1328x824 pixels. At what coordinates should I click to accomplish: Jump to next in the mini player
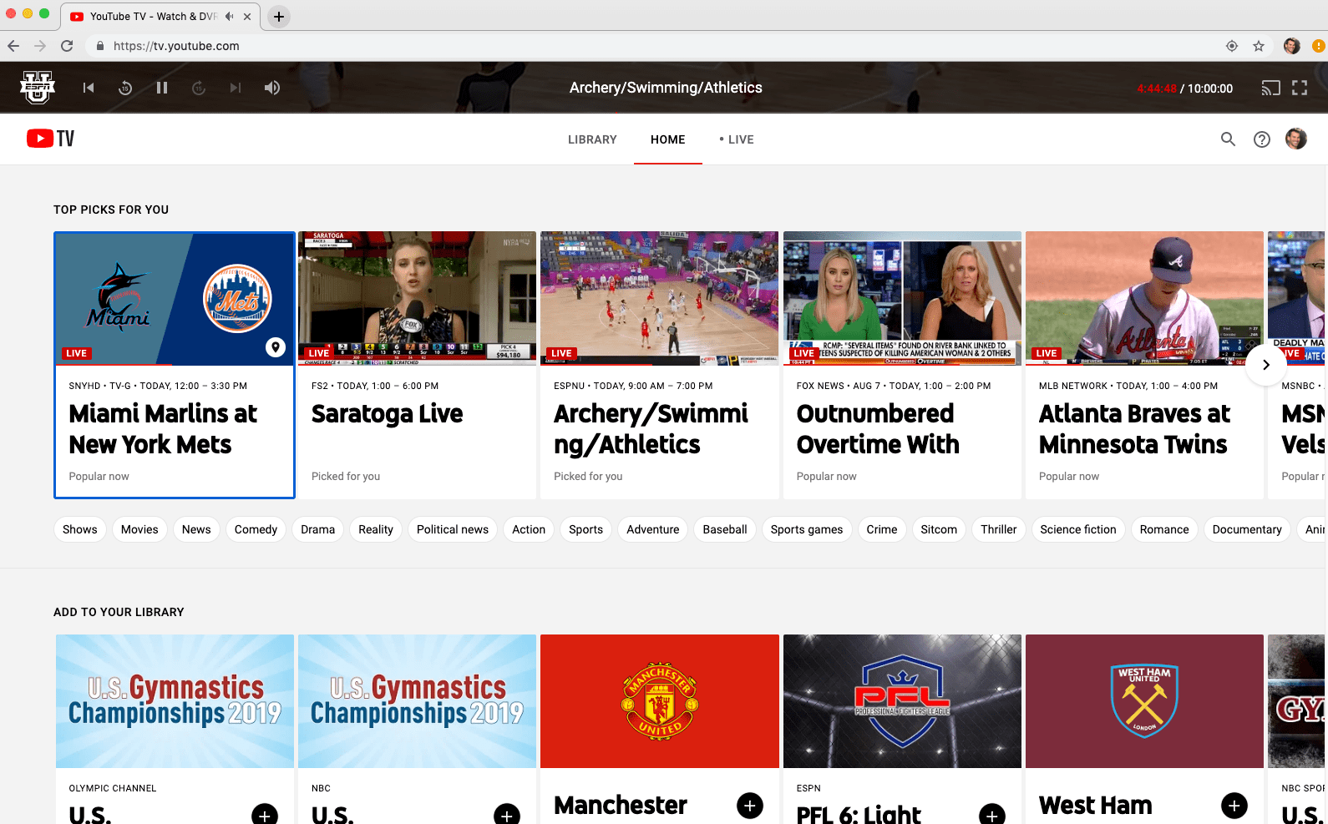click(x=236, y=88)
